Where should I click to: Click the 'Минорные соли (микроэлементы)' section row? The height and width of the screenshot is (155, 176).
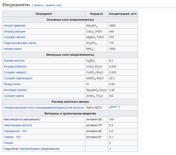tap(70, 55)
